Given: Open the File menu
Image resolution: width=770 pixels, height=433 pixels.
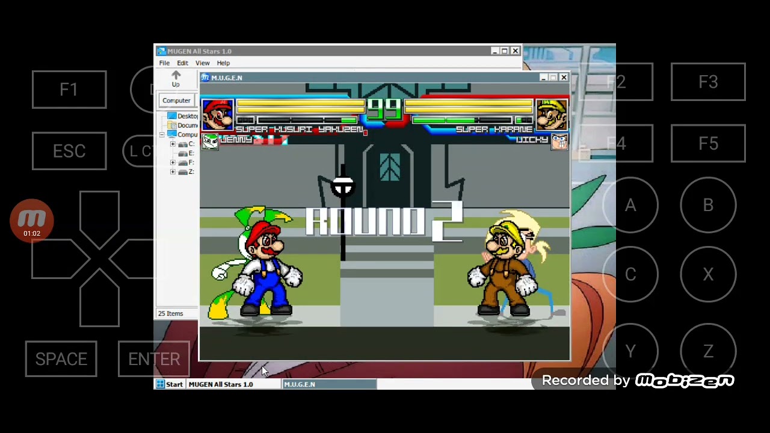Looking at the screenshot, I should (x=164, y=63).
